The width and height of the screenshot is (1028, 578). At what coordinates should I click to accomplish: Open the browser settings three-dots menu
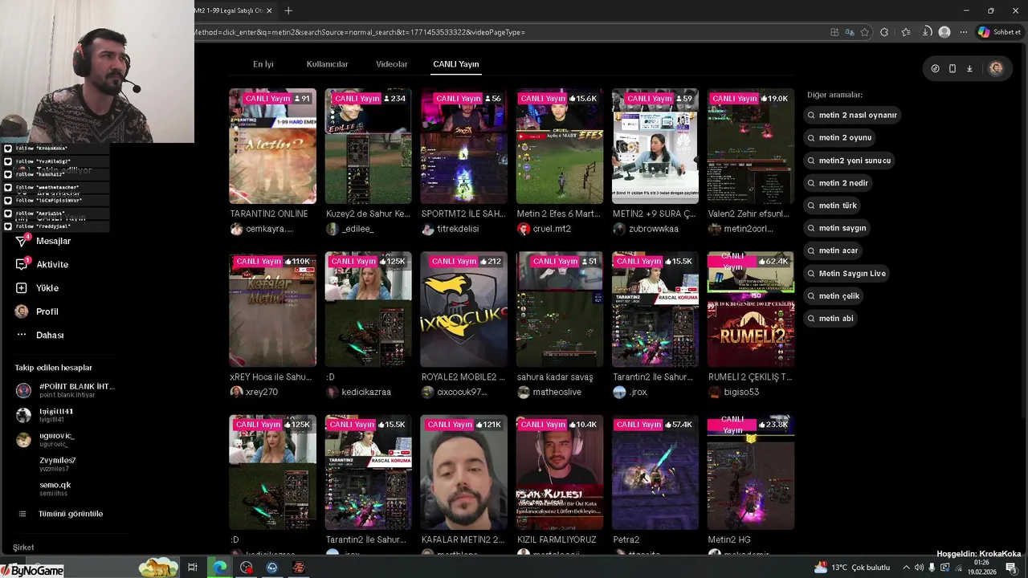[963, 32]
